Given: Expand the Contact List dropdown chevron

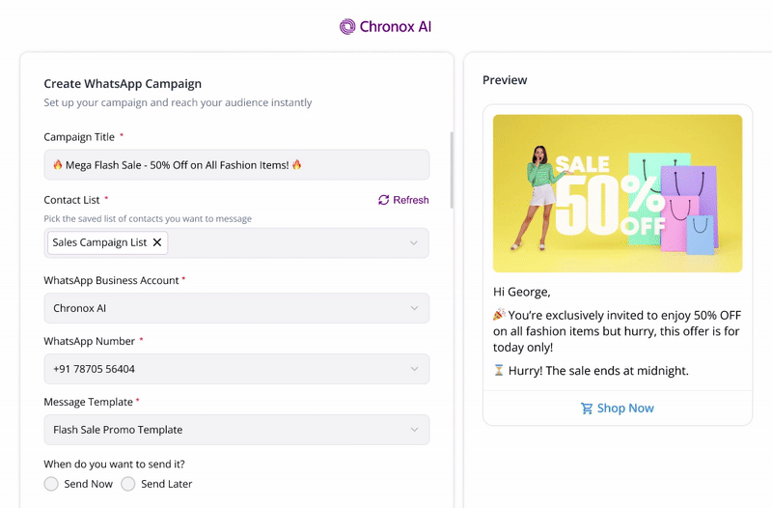Looking at the screenshot, I should 414,243.
